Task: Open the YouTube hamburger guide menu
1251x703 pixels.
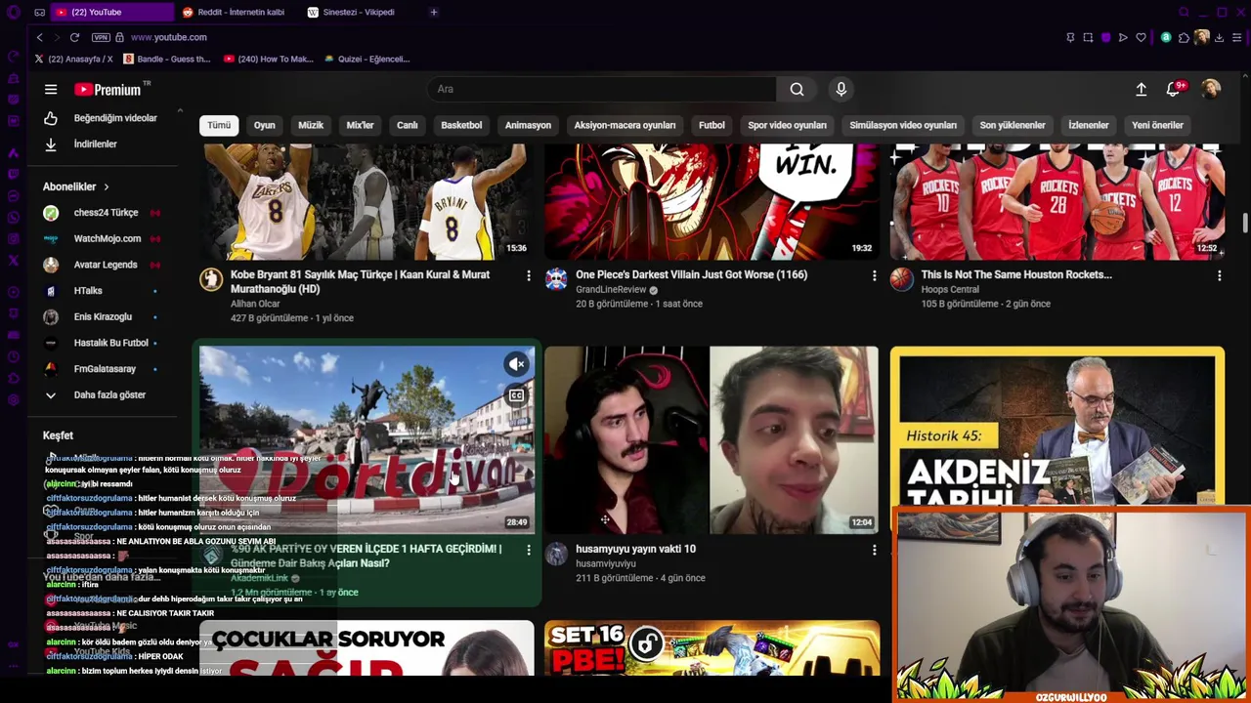Action: point(51,90)
